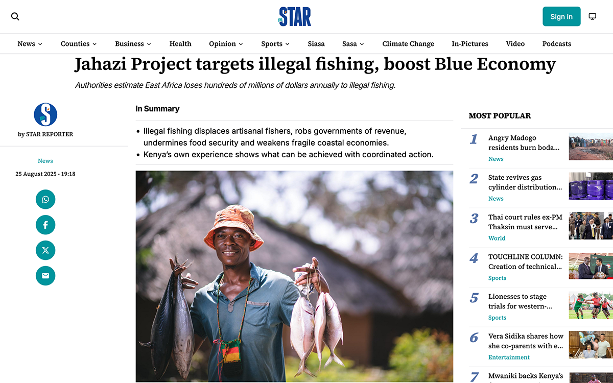Expand the News dropdown menu

coord(30,44)
